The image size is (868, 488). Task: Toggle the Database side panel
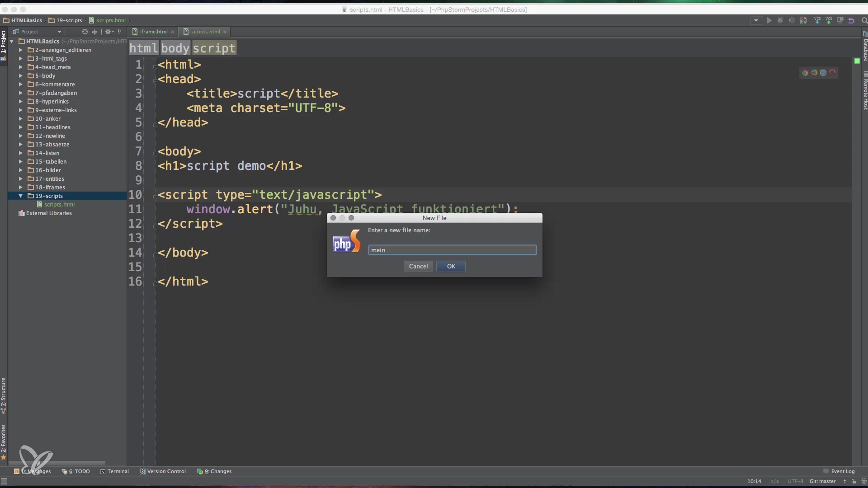[x=865, y=47]
